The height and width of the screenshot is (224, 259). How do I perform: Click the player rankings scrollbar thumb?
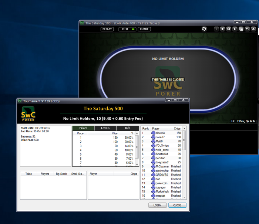pyautogui.click(x=184, y=140)
